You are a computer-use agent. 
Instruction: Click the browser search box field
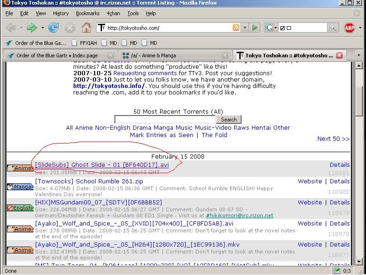pyautogui.click(x=302, y=28)
